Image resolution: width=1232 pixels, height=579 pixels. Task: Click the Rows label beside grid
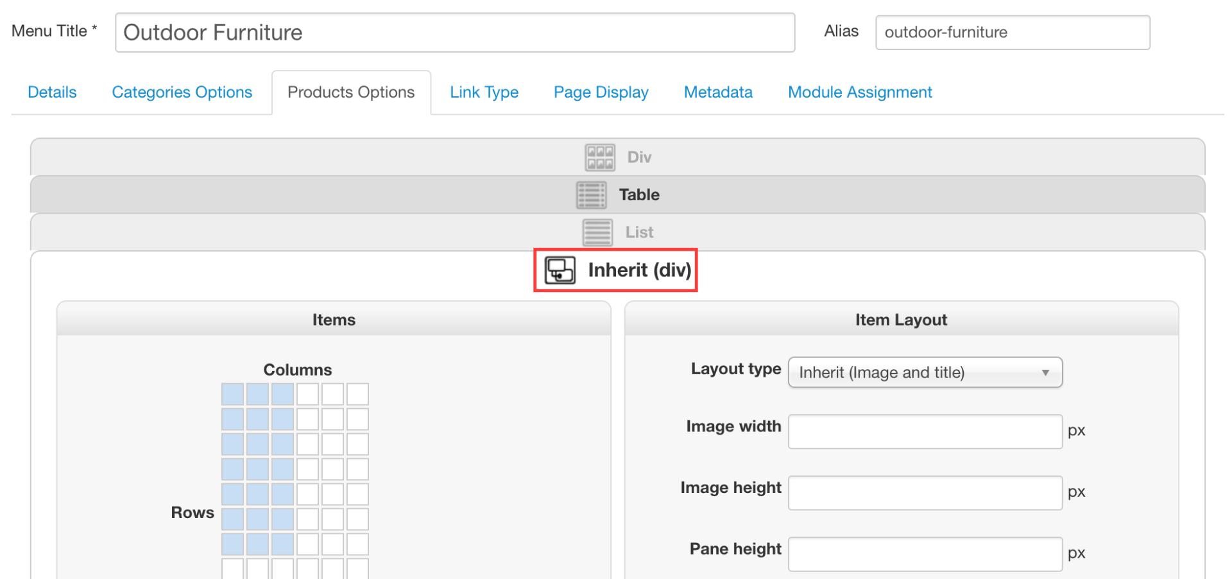193,512
